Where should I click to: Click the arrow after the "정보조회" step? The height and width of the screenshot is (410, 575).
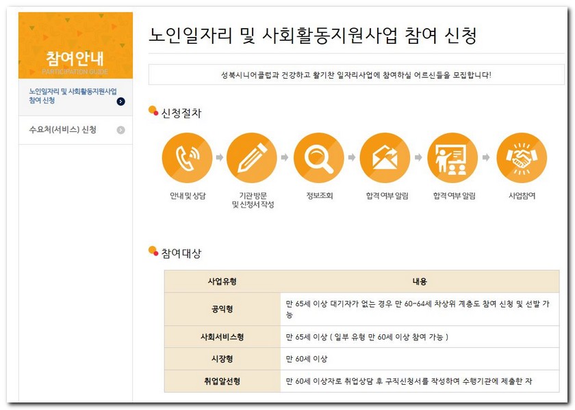pos(351,156)
